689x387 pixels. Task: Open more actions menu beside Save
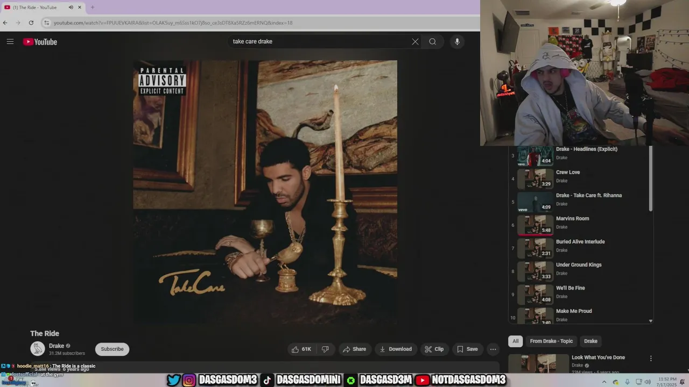pos(493,349)
